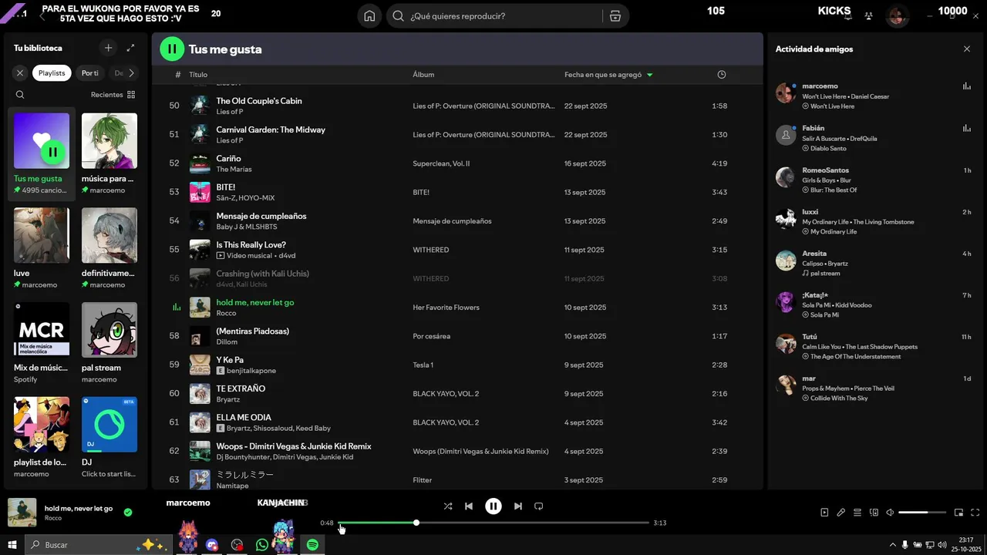The height and width of the screenshot is (555, 987).
Task: Pause Tus me gusta in the header
Action: [172, 49]
